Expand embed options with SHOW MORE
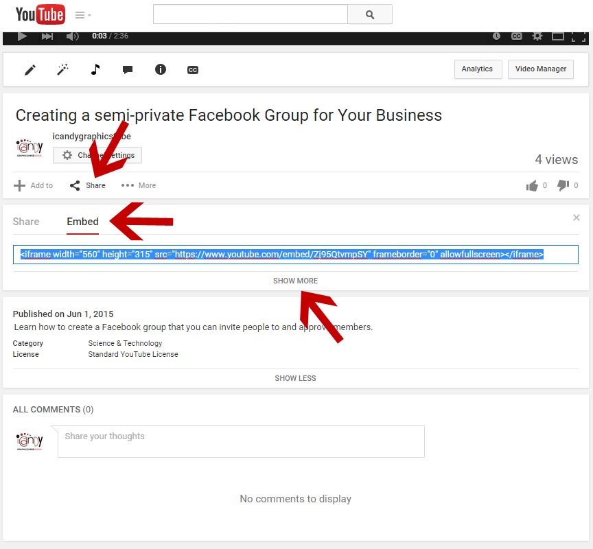The image size is (593, 549). point(295,281)
